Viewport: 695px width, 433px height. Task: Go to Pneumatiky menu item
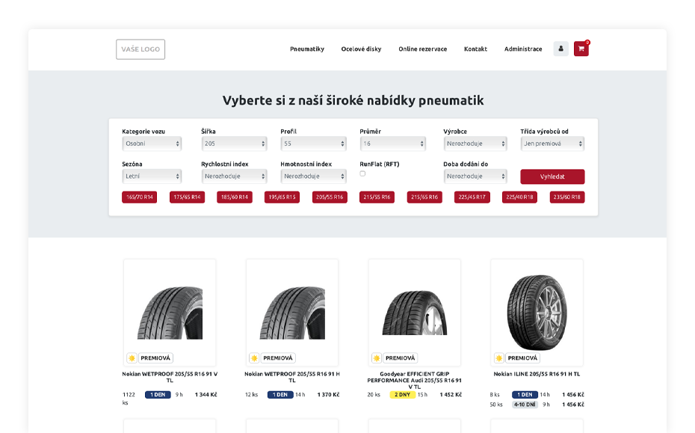pyautogui.click(x=307, y=49)
